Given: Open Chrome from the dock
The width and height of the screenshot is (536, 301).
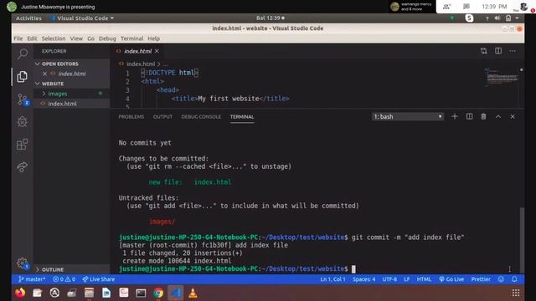Looking at the screenshot, I should [158, 293].
